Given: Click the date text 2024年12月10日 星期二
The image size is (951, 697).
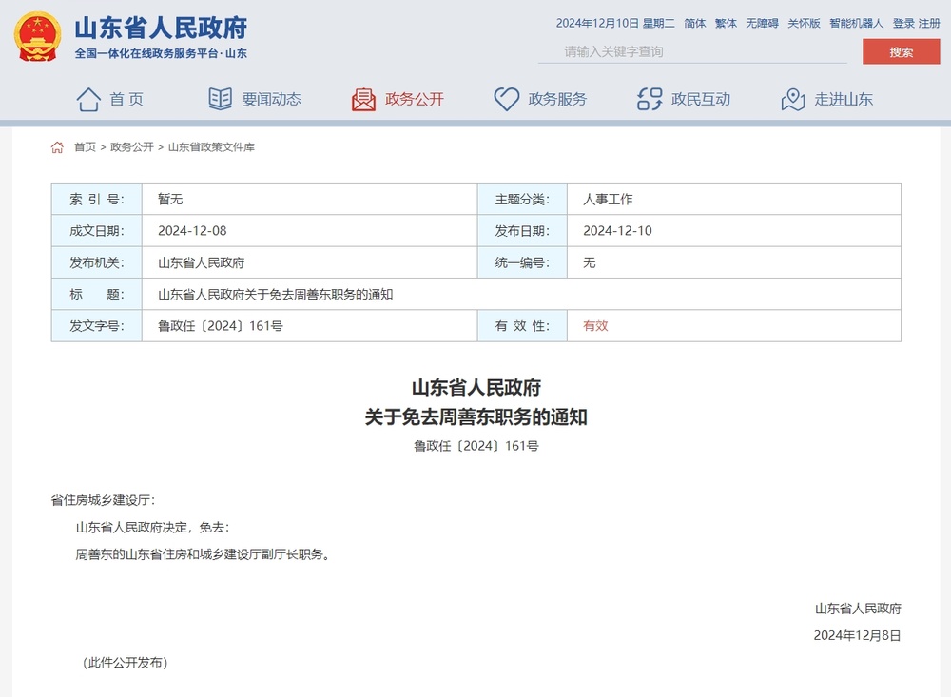Looking at the screenshot, I should click(x=615, y=23).
